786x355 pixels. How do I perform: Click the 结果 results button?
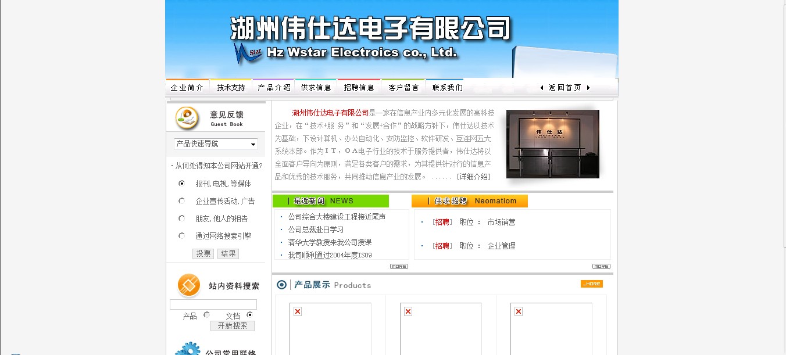pyautogui.click(x=228, y=254)
